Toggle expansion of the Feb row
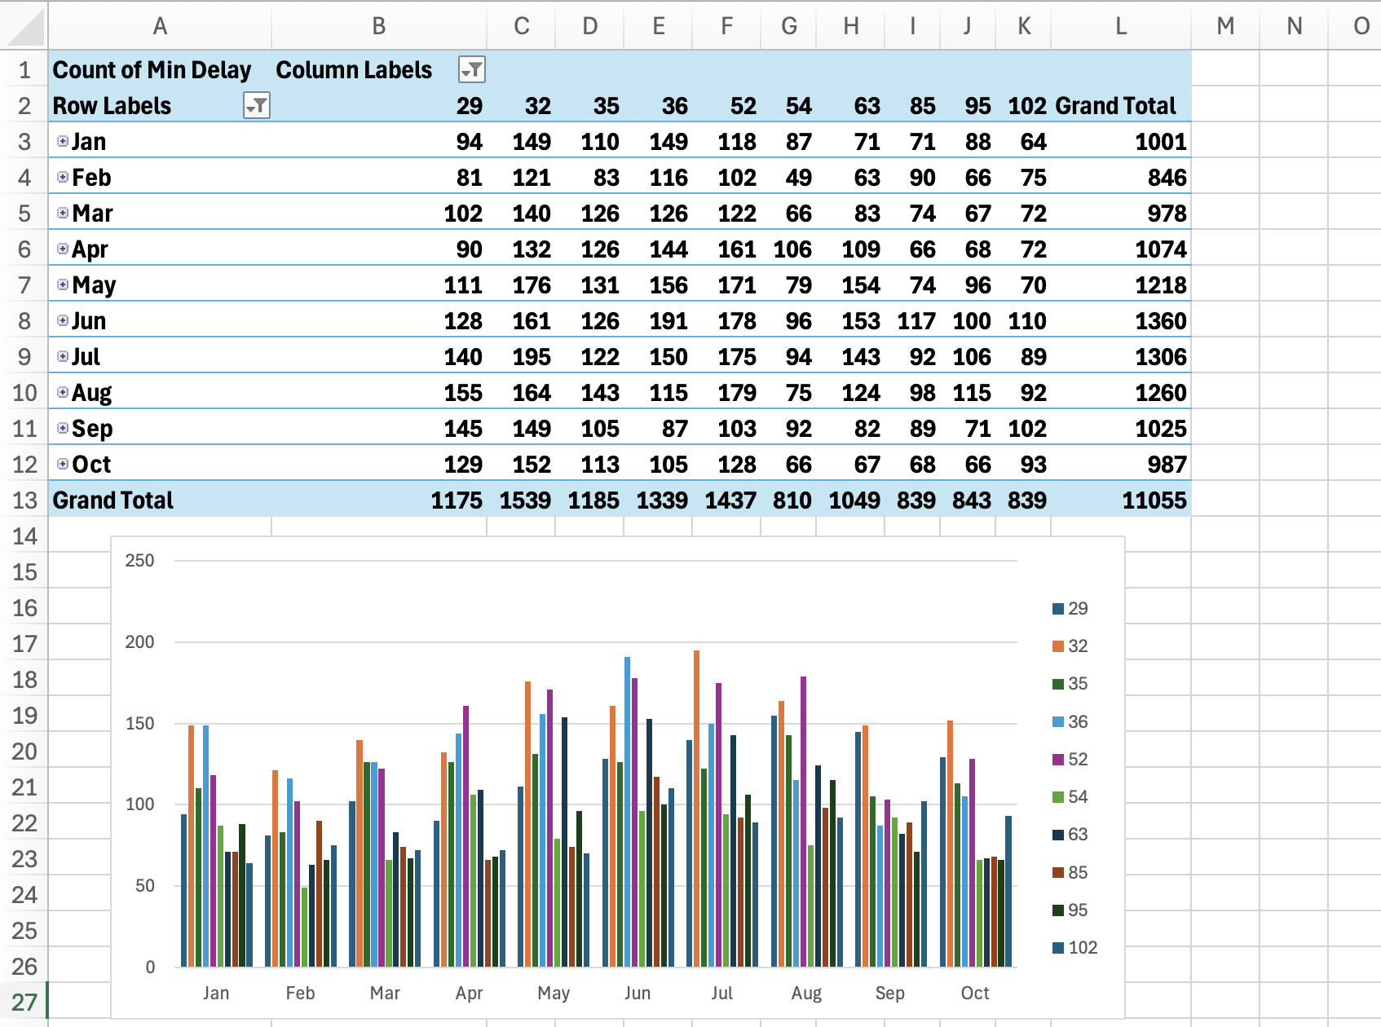 click(63, 177)
